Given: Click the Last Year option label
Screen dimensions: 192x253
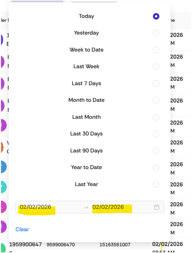Looking at the screenshot, I should pyautogui.click(x=86, y=184).
